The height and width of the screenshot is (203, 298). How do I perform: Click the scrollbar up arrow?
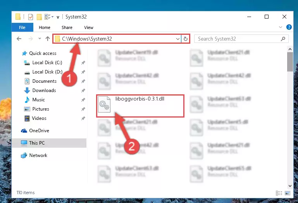pos(290,49)
